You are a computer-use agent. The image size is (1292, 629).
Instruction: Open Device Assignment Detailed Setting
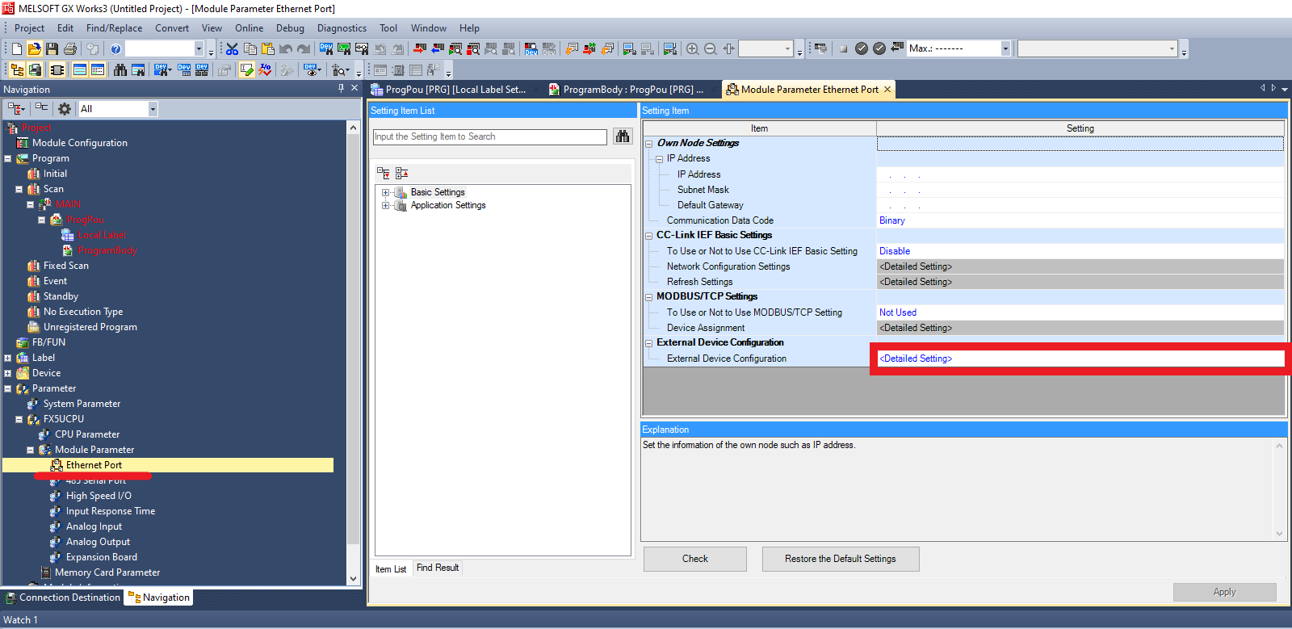click(1080, 328)
